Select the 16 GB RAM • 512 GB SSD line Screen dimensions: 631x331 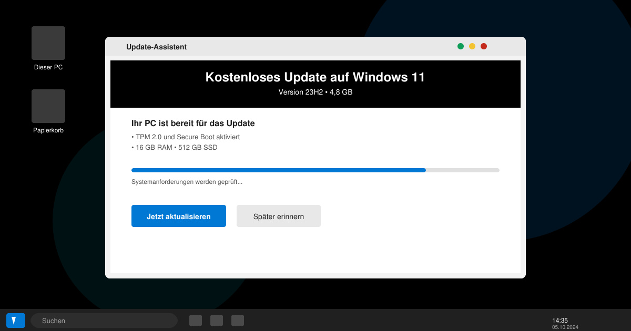pos(175,147)
